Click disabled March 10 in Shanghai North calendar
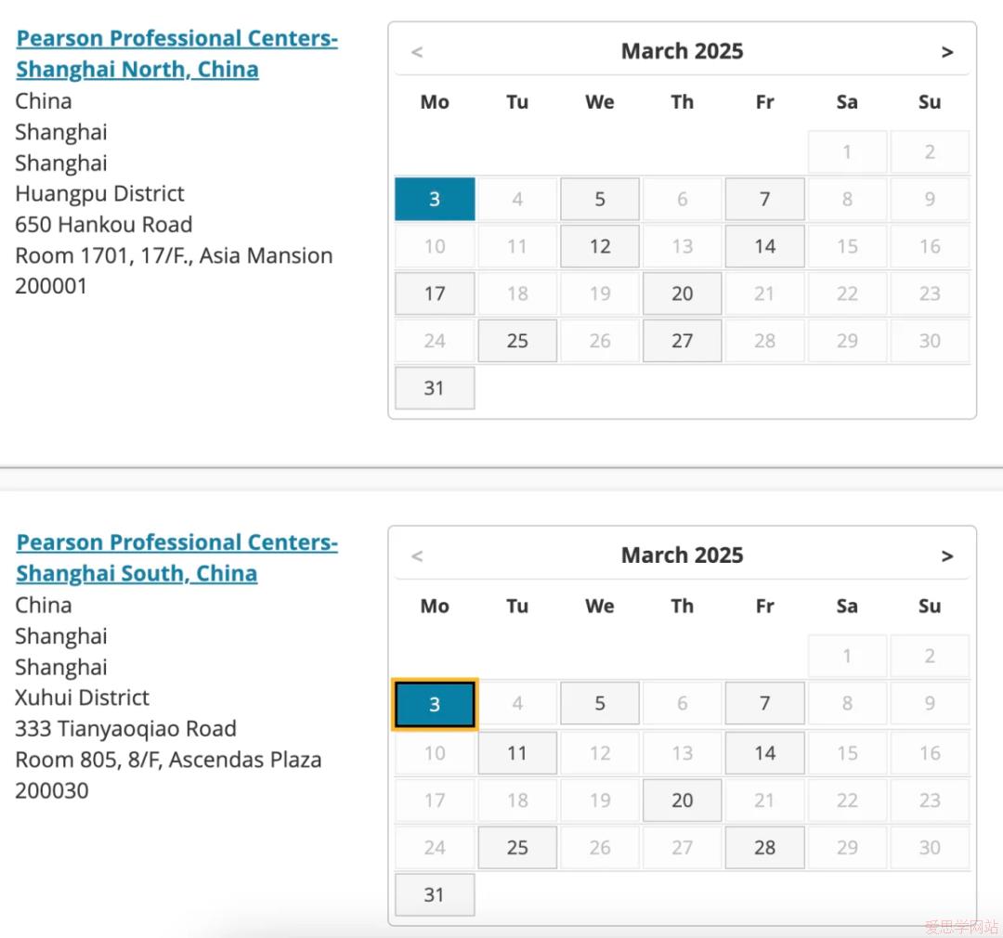 [435, 246]
